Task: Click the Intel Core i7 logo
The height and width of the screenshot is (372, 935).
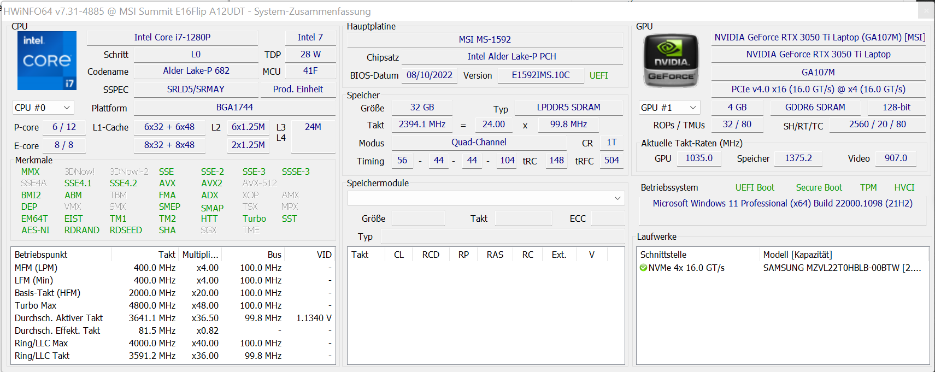Action: point(47,61)
